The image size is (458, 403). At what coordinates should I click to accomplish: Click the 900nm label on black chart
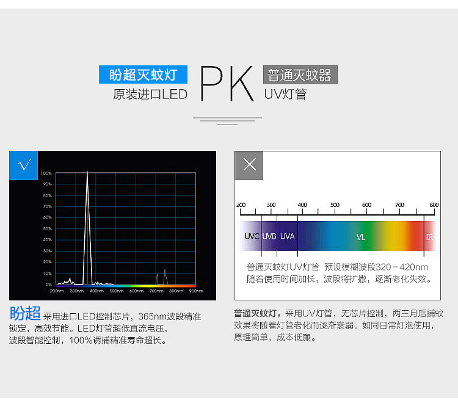coord(196,291)
